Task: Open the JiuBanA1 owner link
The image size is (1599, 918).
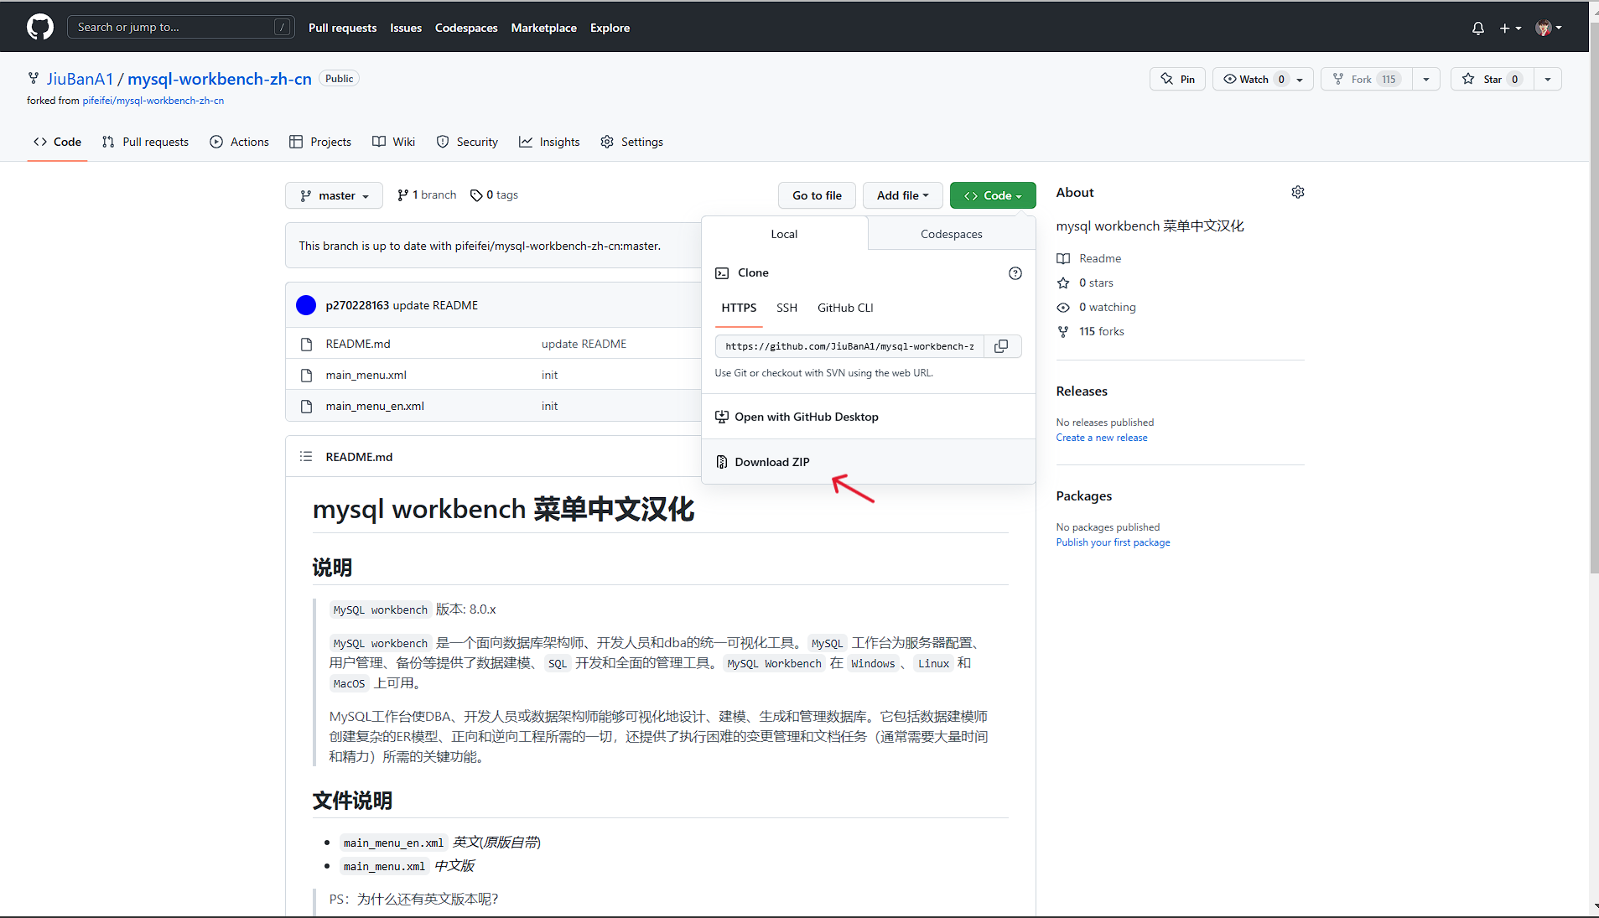Action: [80, 79]
